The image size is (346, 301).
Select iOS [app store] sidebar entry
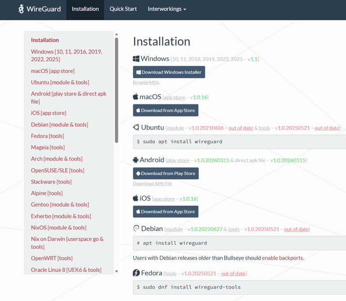(48, 113)
